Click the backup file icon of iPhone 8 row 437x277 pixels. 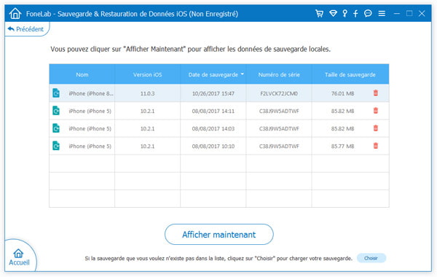pos(56,93)
